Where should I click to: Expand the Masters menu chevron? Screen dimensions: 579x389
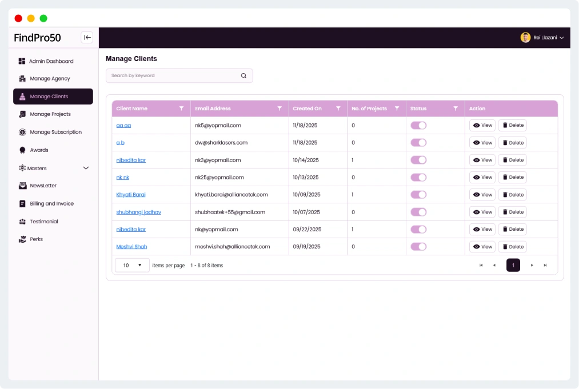[86, 168]
